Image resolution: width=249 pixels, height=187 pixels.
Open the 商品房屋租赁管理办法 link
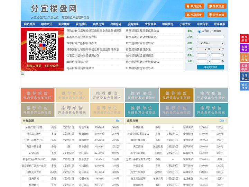click(80, 68)
